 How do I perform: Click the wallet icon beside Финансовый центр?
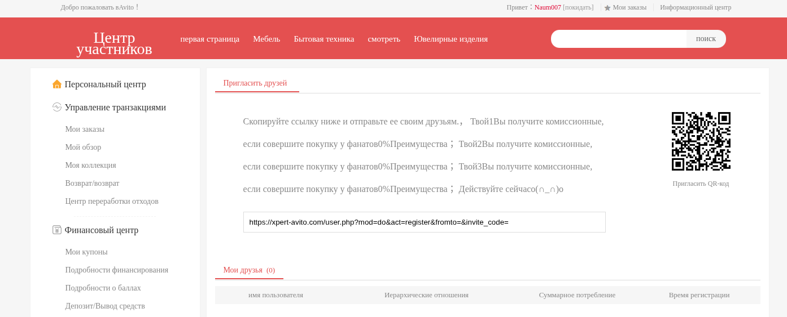click(57, 230)
